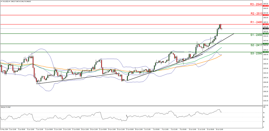This screenshot has width=269, height=131.
Task: Click the R3 - 2540 resistance label
Action: pyautogui.click(x=256, y=4)
